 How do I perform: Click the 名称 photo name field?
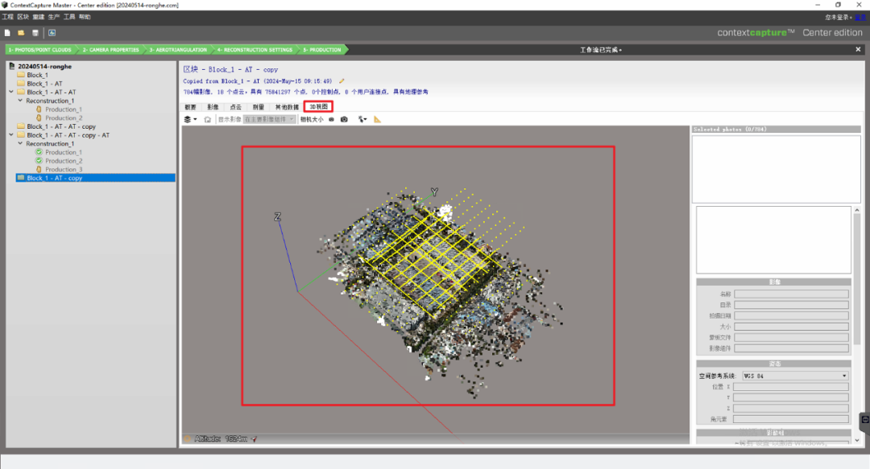pyautogui.click(x=791, y=294)
